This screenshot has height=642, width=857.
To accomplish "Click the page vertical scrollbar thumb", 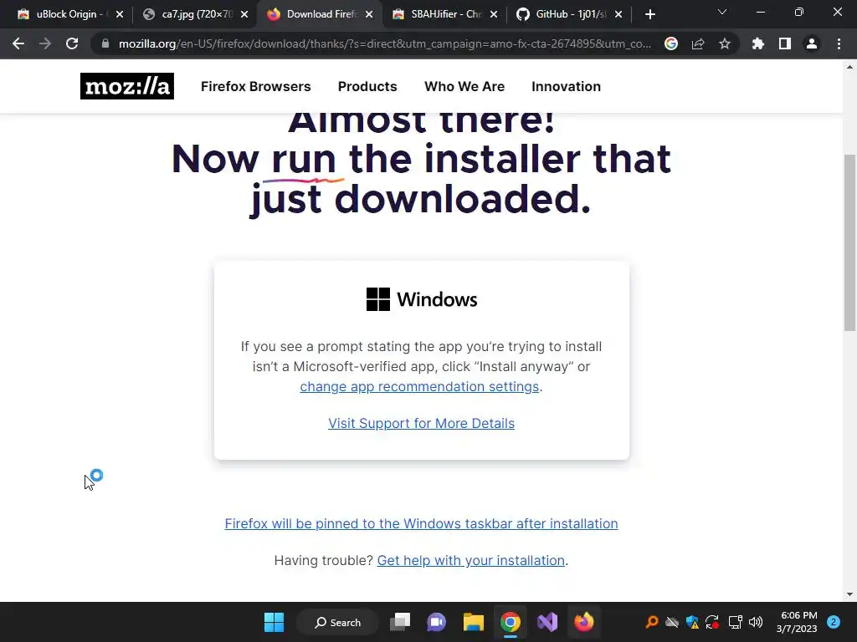I will (849, 242).
